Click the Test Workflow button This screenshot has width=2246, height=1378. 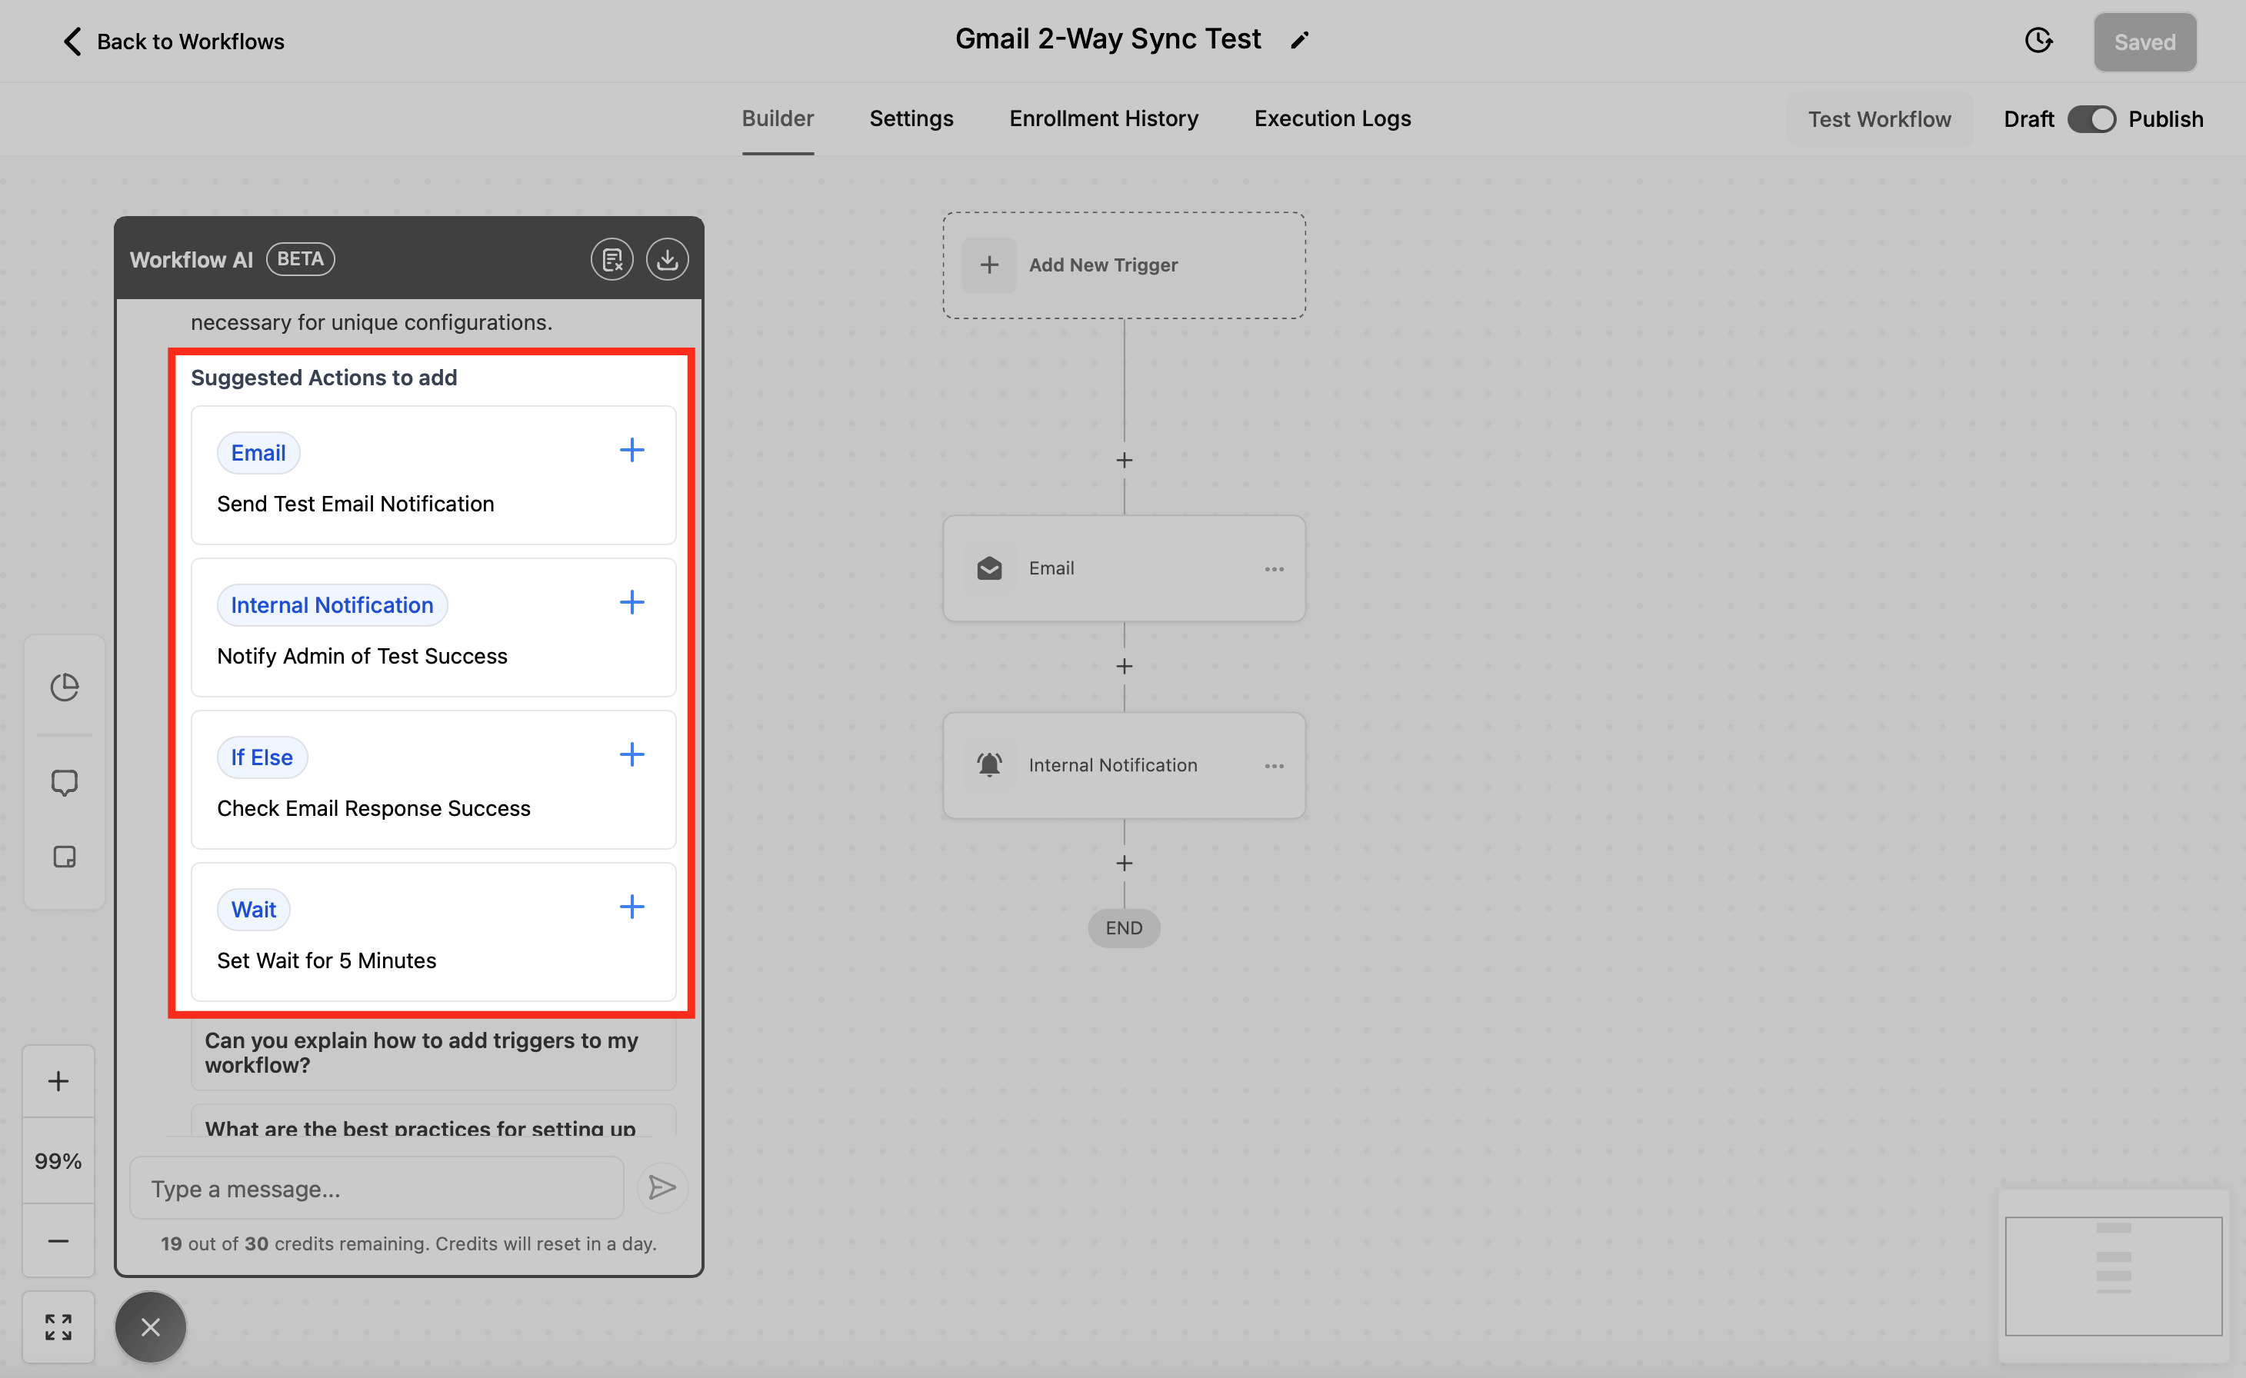[1878, 119]
